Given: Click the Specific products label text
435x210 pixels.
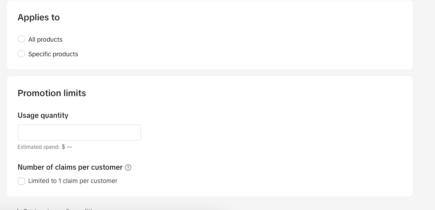Looking at the screenshot, I should click(53, 54).
